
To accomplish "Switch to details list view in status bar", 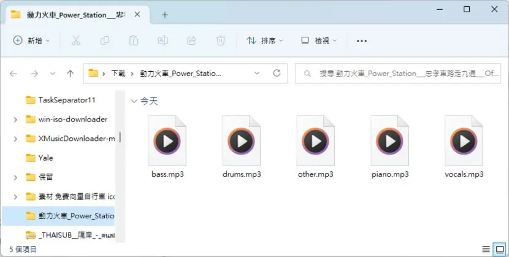I will [486, 249].
